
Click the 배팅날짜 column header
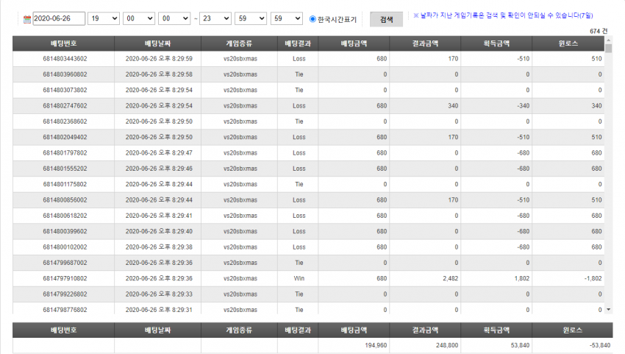click(158, 43)
